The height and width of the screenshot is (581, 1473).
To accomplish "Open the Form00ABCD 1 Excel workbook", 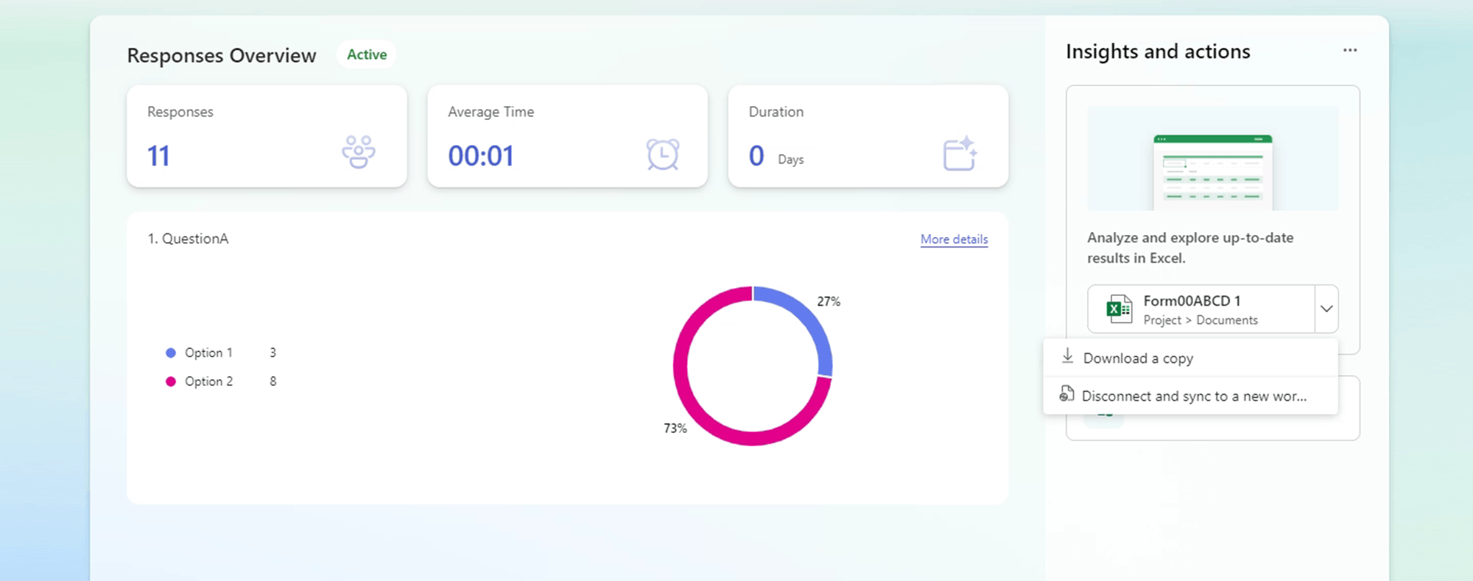I will pyautogui.click(x=1201, y=309).
